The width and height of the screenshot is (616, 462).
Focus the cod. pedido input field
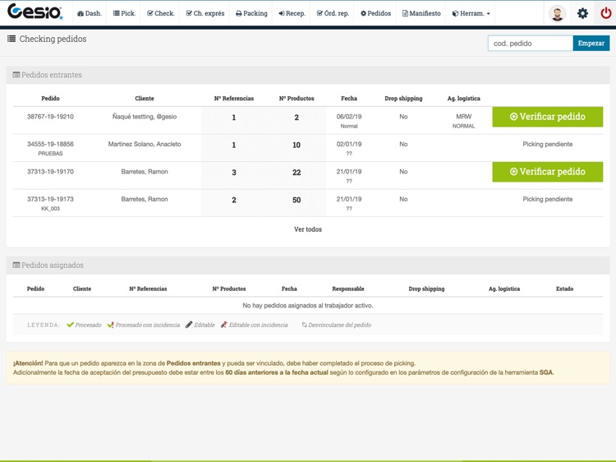(531, 44)
